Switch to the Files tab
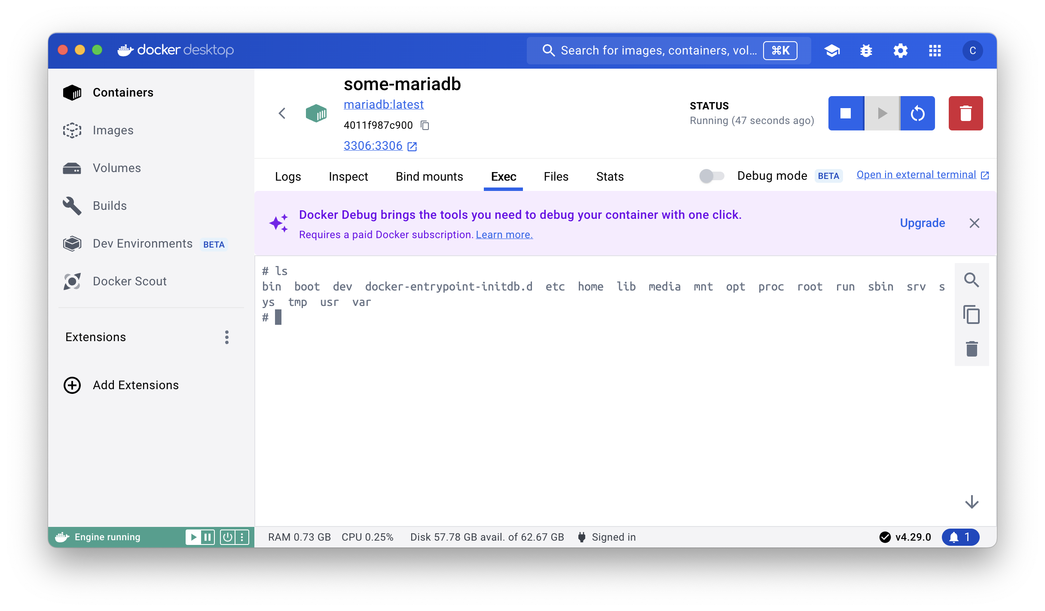Image resolution: width=1045 pixels, height=611 pixels. pos(556,176)
